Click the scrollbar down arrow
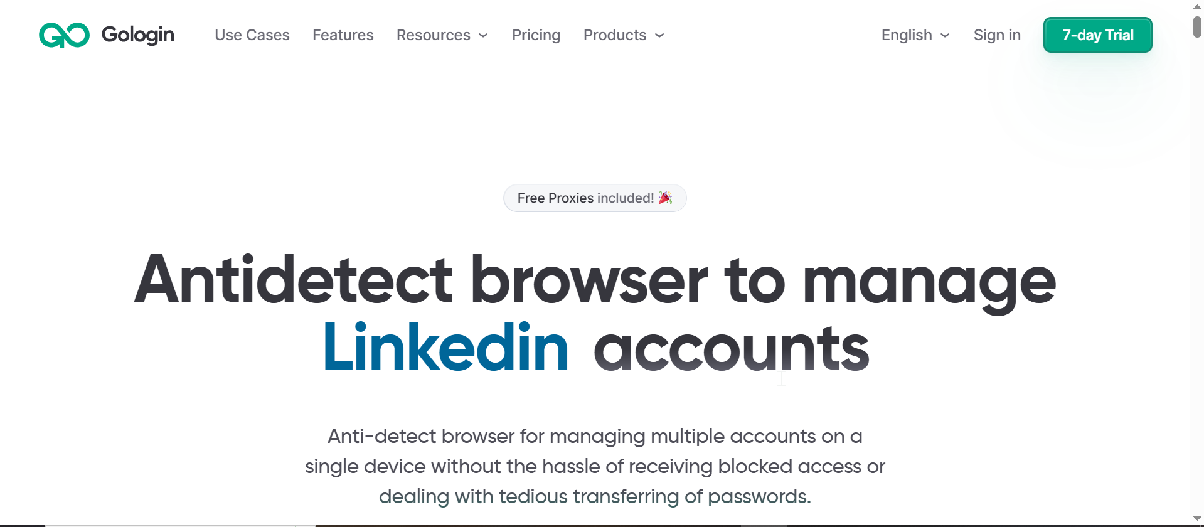1204x527 pixels. pyautogui.click(x=1197, y=518)
